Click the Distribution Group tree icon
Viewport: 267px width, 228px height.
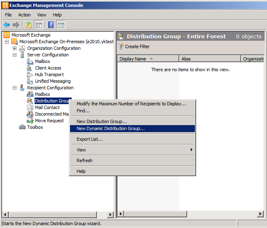coord(30,101)
